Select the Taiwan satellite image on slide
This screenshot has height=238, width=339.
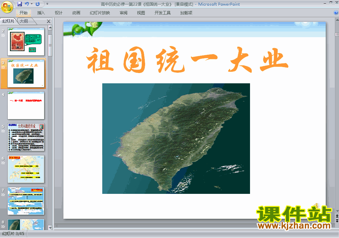click(x=176, y=138)
